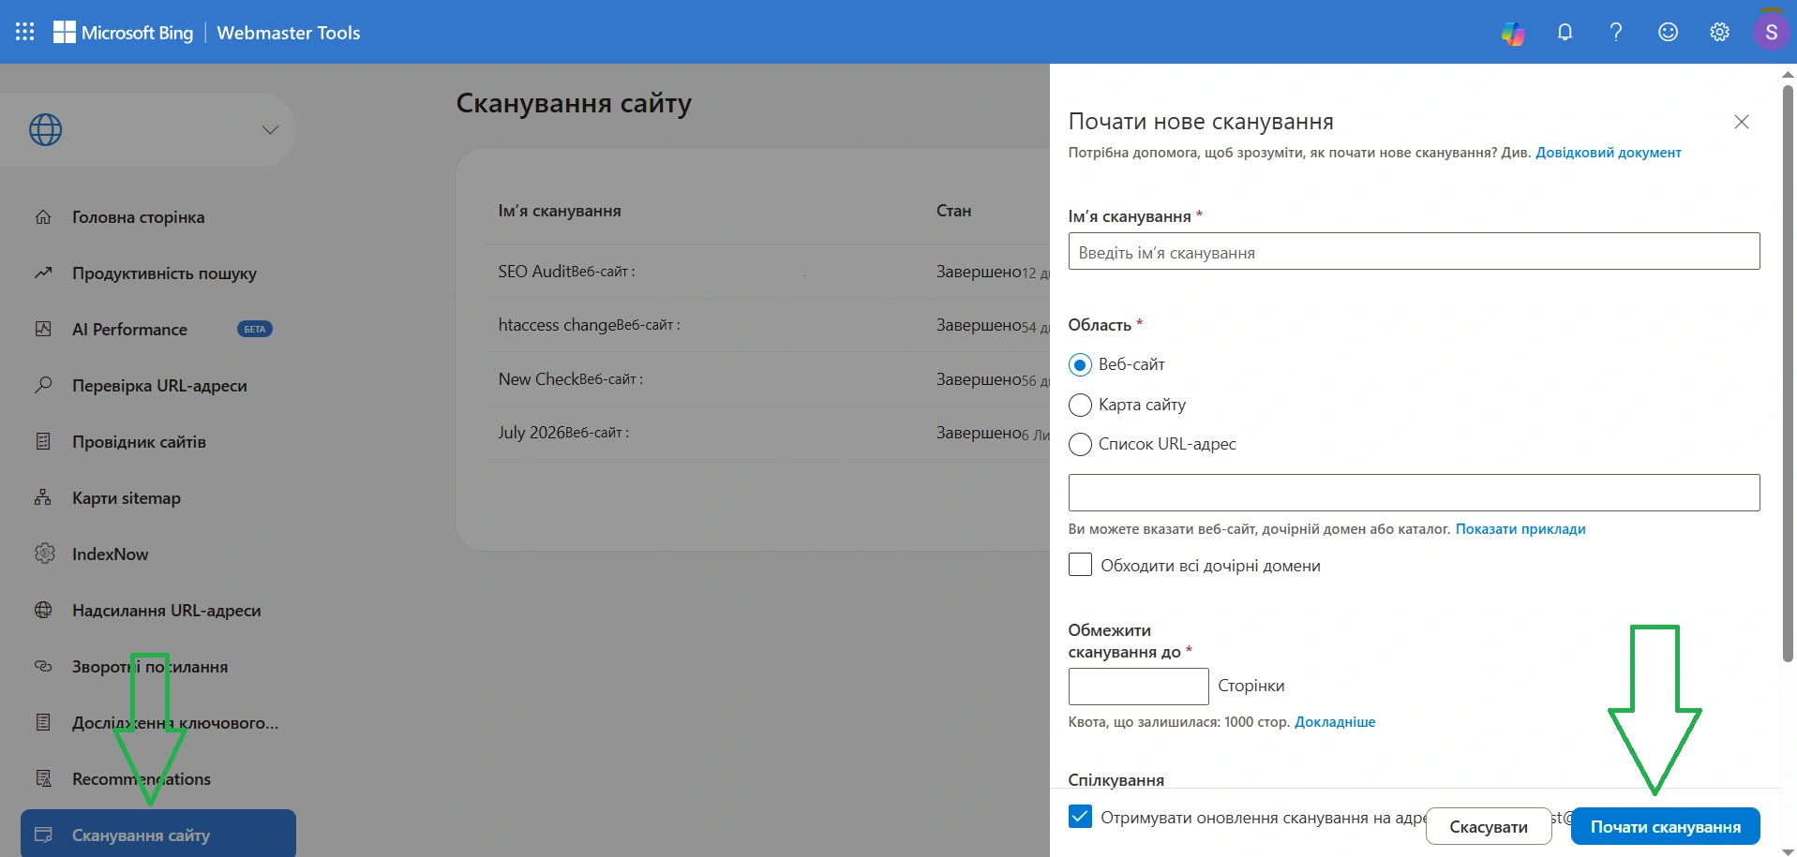Click the trend icon beside Продуктивність пошуку
Screen dimensions: 1797x857
click(43, 273)
